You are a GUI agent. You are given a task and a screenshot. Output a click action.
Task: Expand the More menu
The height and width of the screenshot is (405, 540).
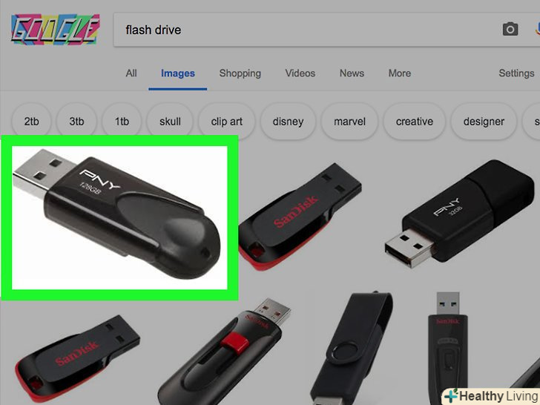point(400,73)
